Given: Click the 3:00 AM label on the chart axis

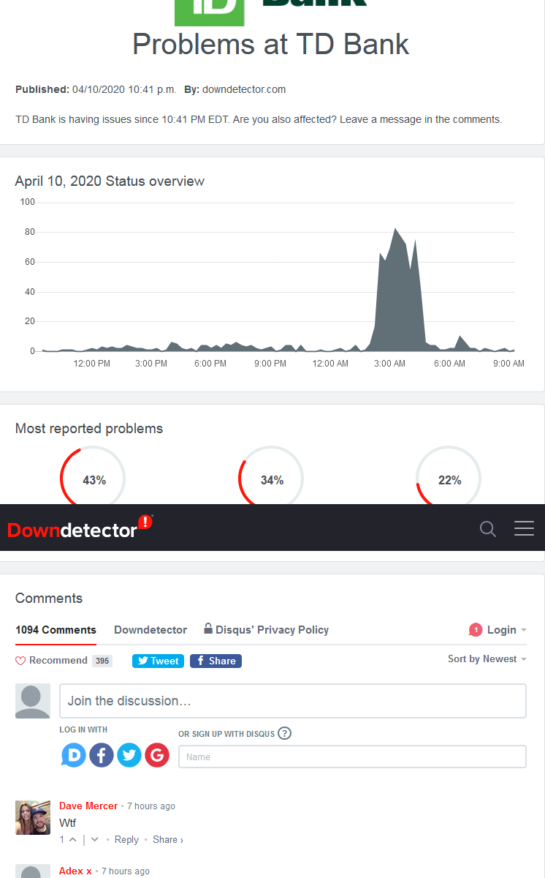Looking at the screenshot, I should pyautogui.click(x=389, y=364).
